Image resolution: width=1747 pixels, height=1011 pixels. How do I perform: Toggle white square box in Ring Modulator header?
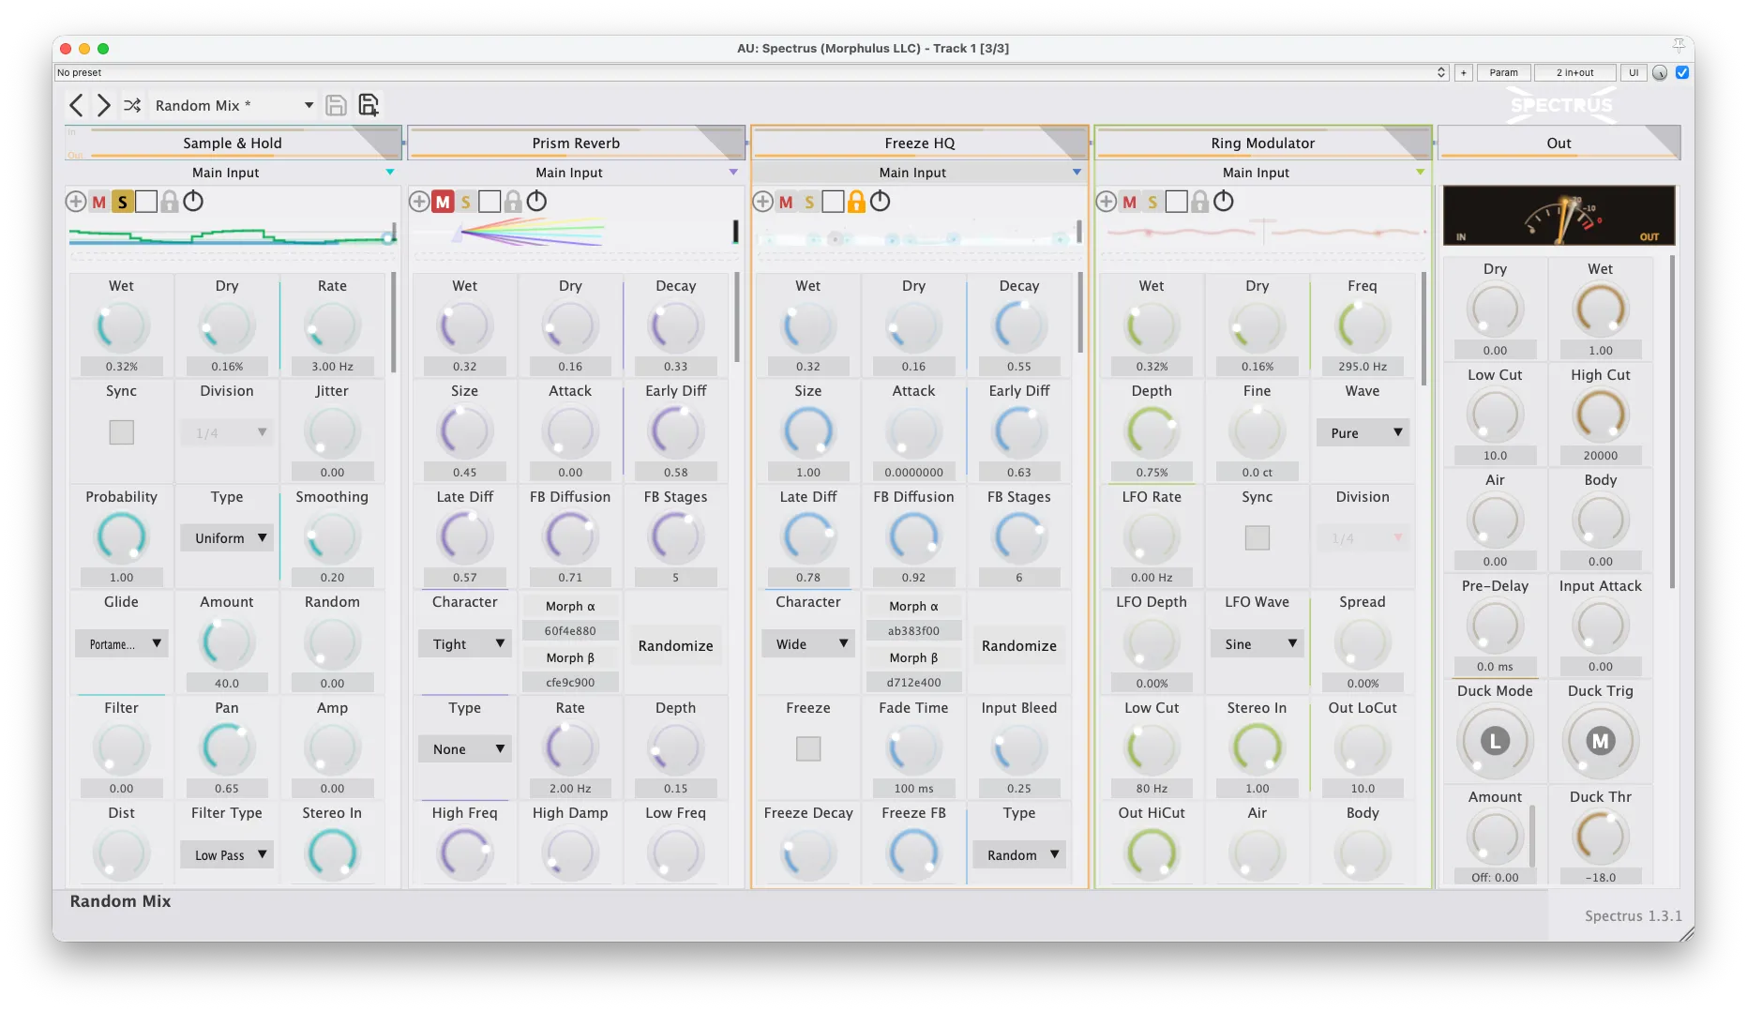pos(1176,202)
